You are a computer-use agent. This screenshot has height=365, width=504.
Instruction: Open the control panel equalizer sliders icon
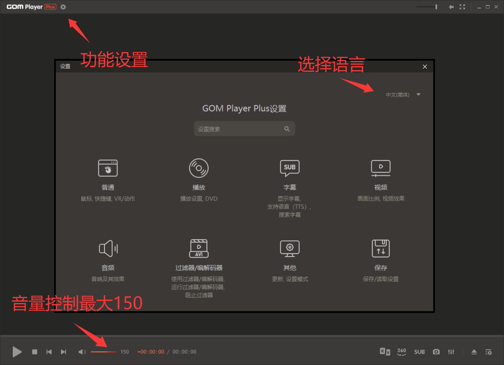[x=451, y=352]
